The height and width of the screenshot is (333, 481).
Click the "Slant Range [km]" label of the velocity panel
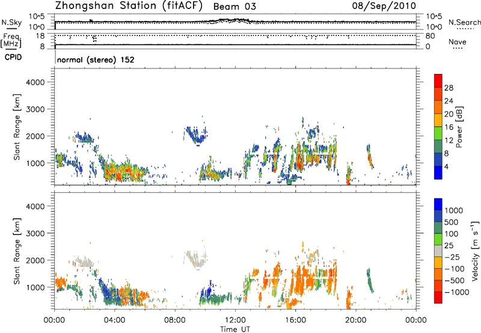click(16, 251)
